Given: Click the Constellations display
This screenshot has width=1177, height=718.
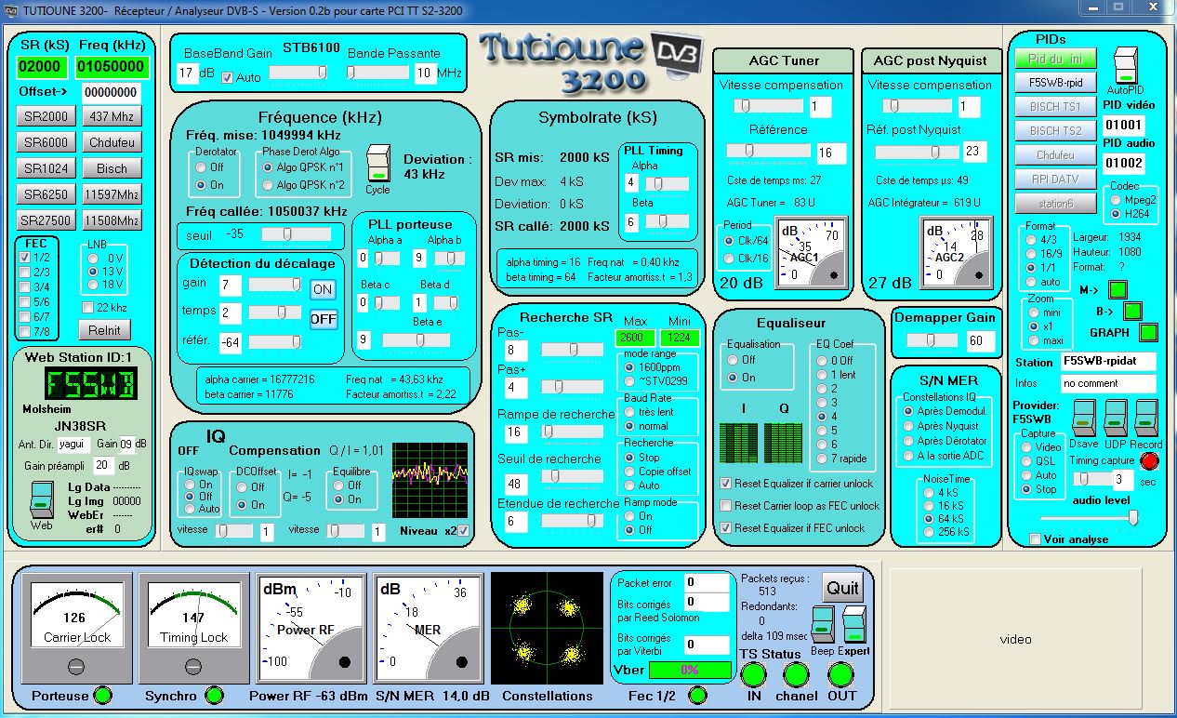Looking at the screenshot, I should (547, 628).
